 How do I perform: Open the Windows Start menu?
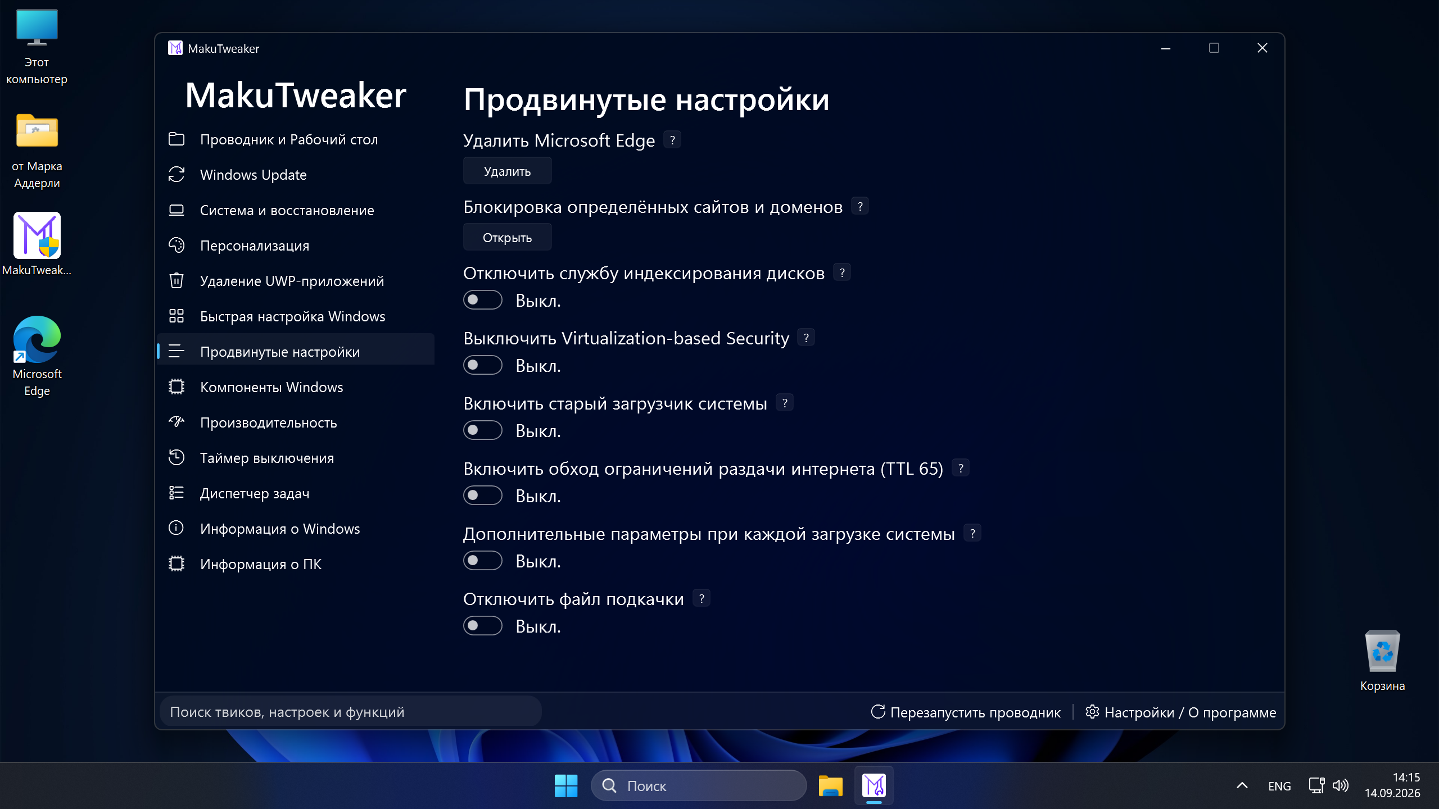coord(565,785)
